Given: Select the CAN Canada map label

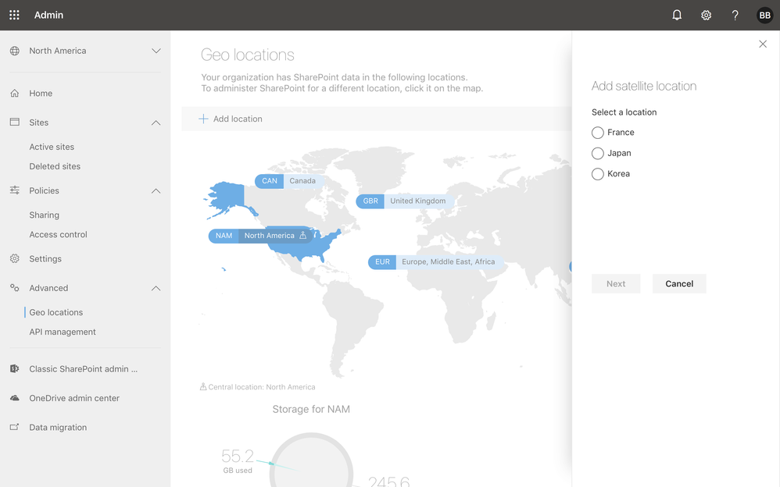Looking at the screenshot, I should coord(288,181).
